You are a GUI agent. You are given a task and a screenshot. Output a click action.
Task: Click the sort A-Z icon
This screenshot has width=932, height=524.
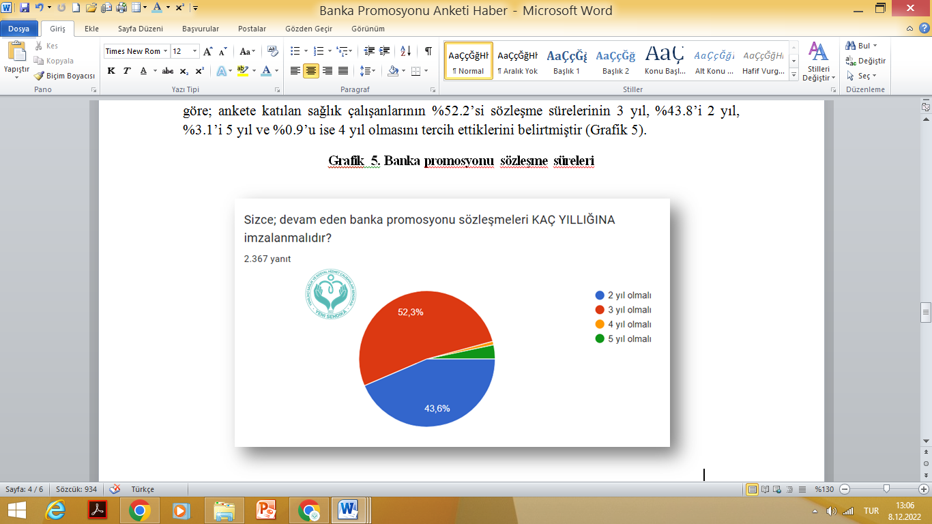point(405,51)
